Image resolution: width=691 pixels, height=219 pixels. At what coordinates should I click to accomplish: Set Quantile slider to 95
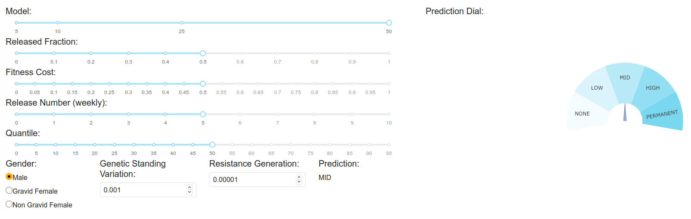tap(389, 145)
